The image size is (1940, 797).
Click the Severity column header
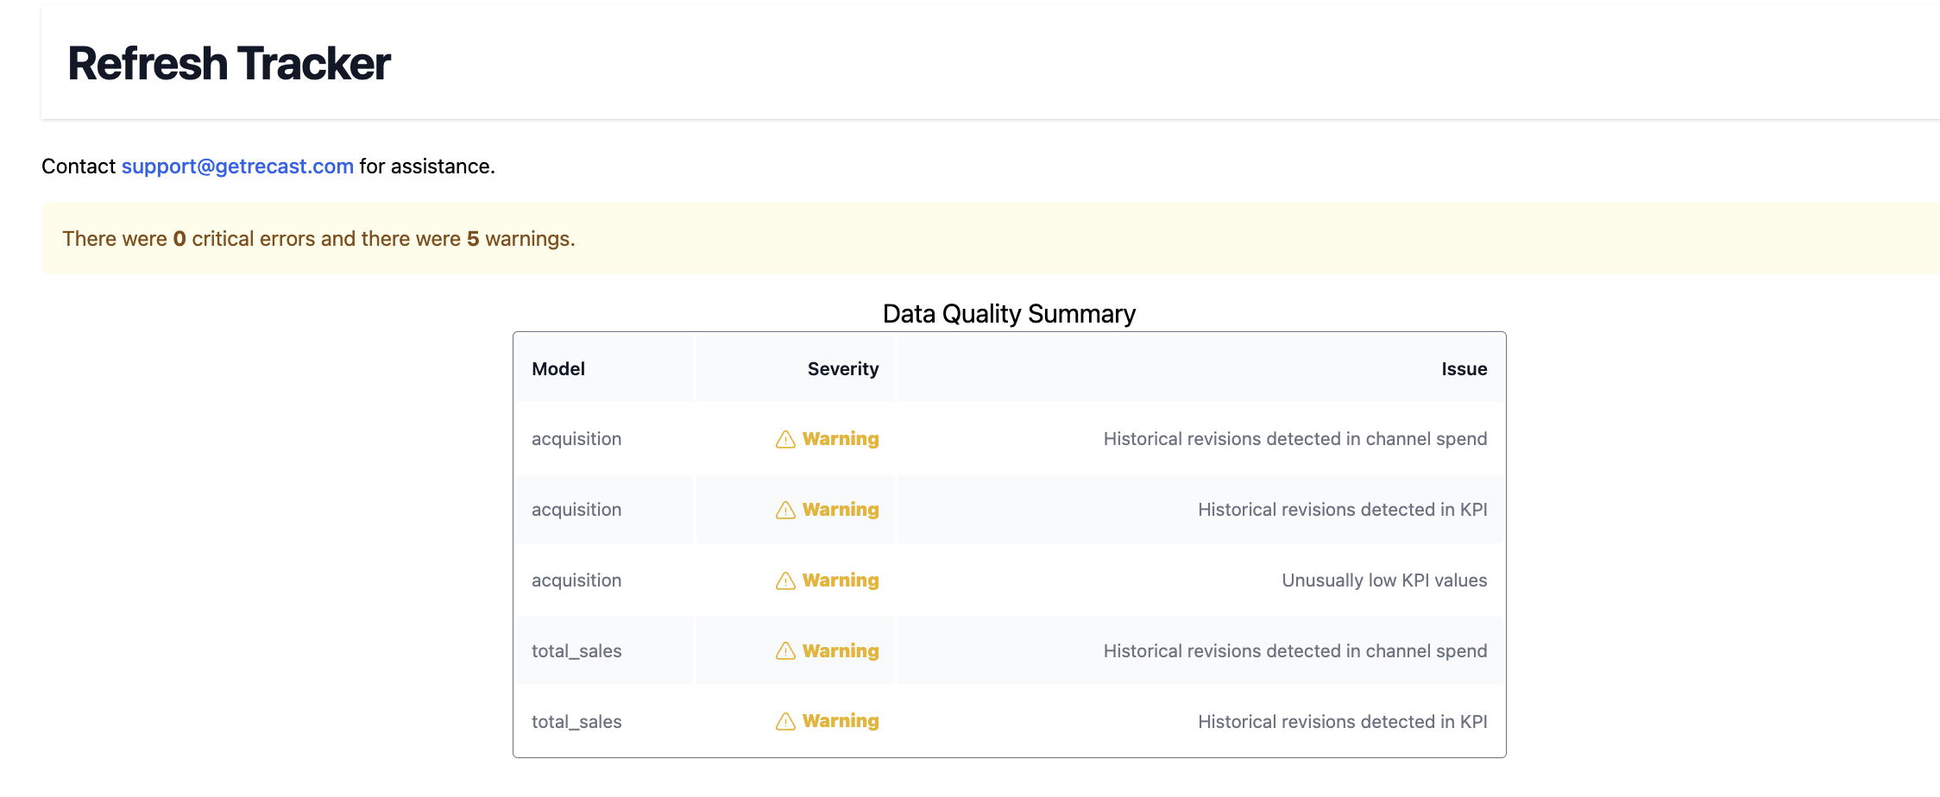(842, 369)
